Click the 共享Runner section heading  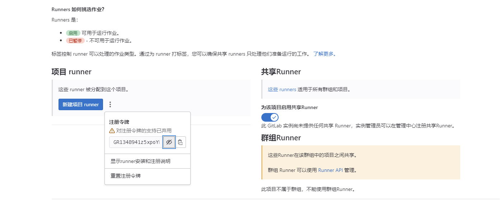coord(281,72)
